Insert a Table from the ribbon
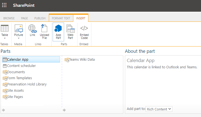This screenshot has height=117, width=201. tap(5, 30)
